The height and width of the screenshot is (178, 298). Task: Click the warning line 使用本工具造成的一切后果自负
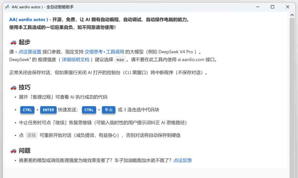(x=62, y=27)
